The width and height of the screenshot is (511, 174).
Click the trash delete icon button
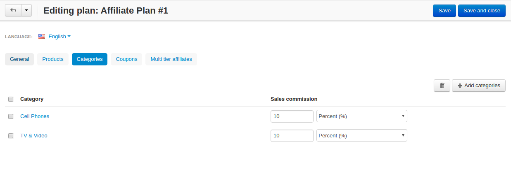click(x=442, y=86)
